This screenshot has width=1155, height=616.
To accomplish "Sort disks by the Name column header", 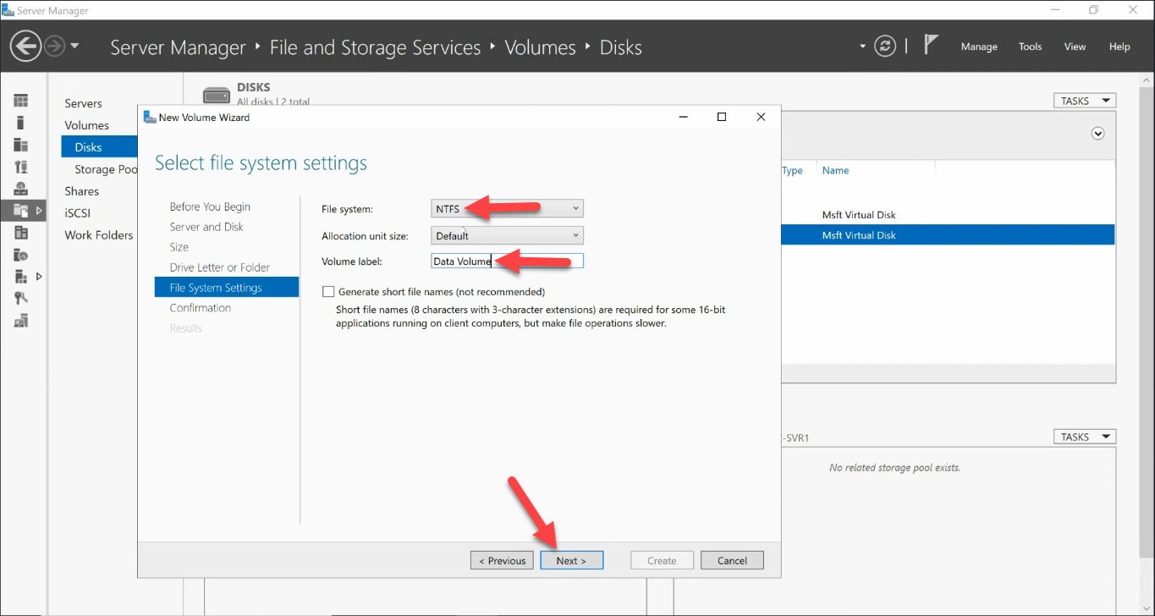I will [835, 170].
